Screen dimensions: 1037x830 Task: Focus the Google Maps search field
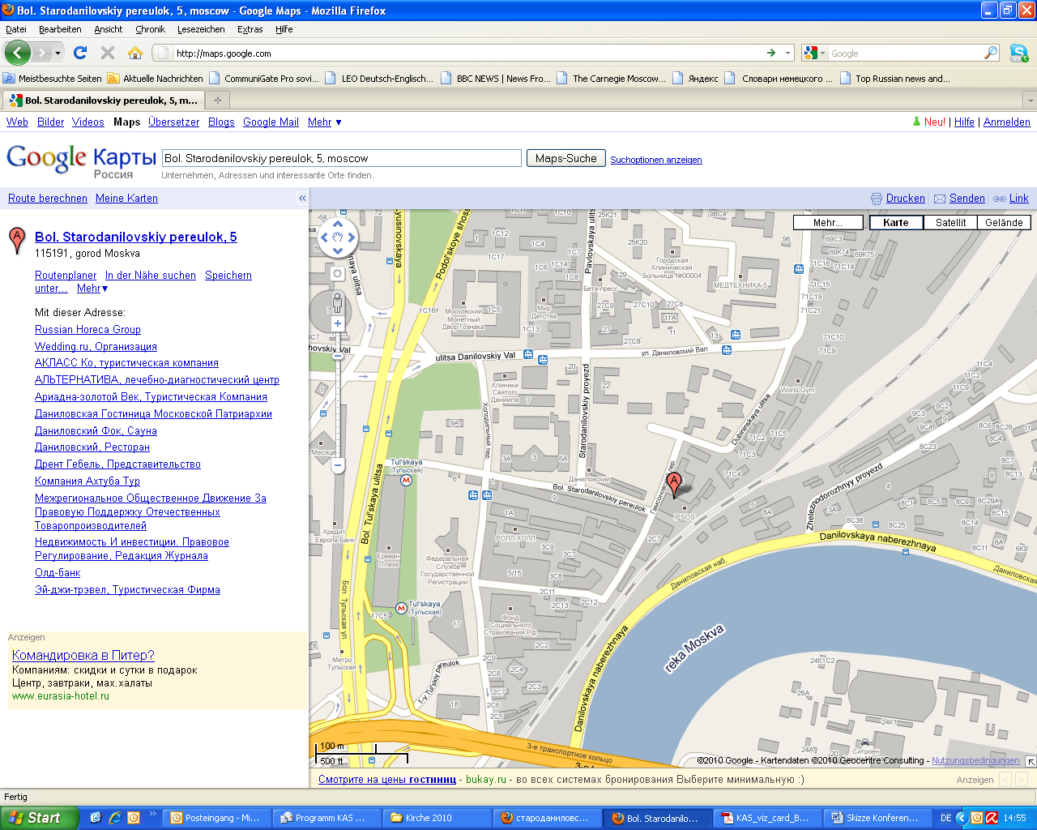tap(342, 158)
